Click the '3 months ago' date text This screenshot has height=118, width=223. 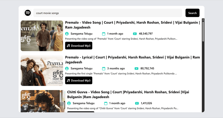116,69
